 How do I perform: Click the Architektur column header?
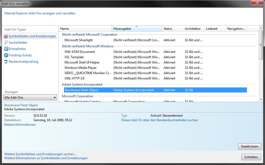click(x=193, y=29)
